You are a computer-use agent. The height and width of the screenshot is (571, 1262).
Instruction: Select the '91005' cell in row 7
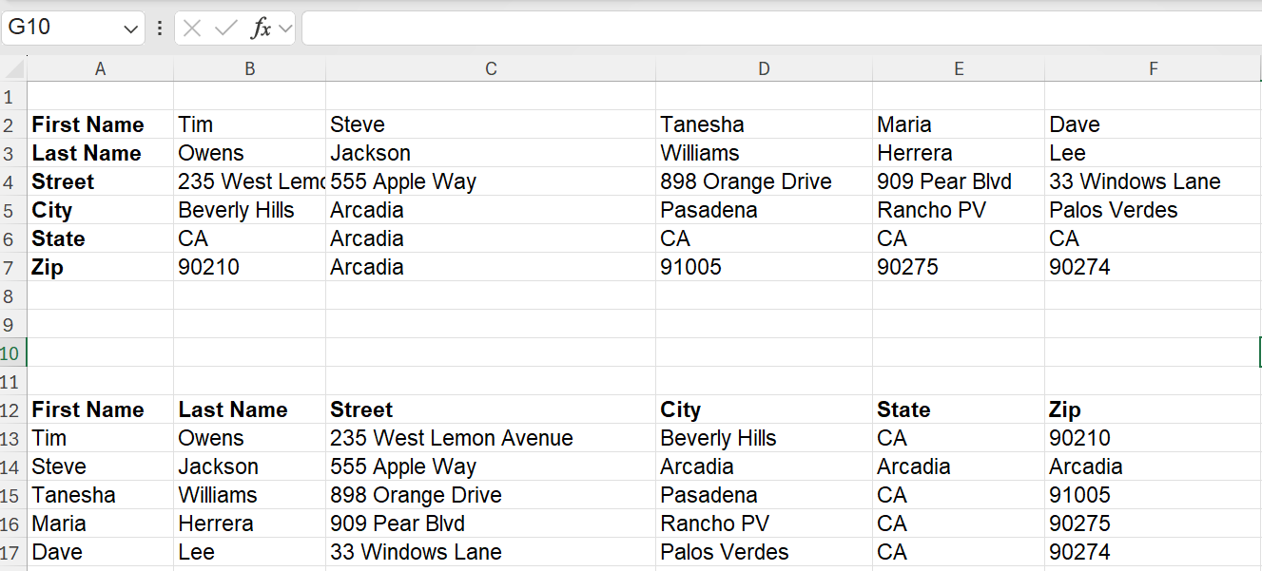coord(764,267)
